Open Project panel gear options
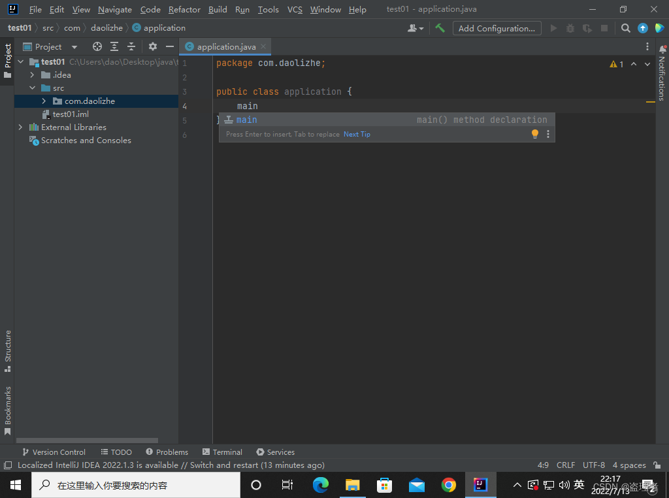Image resolution: width=669 pixels, height=498 pixels. [x=153, y=46]
